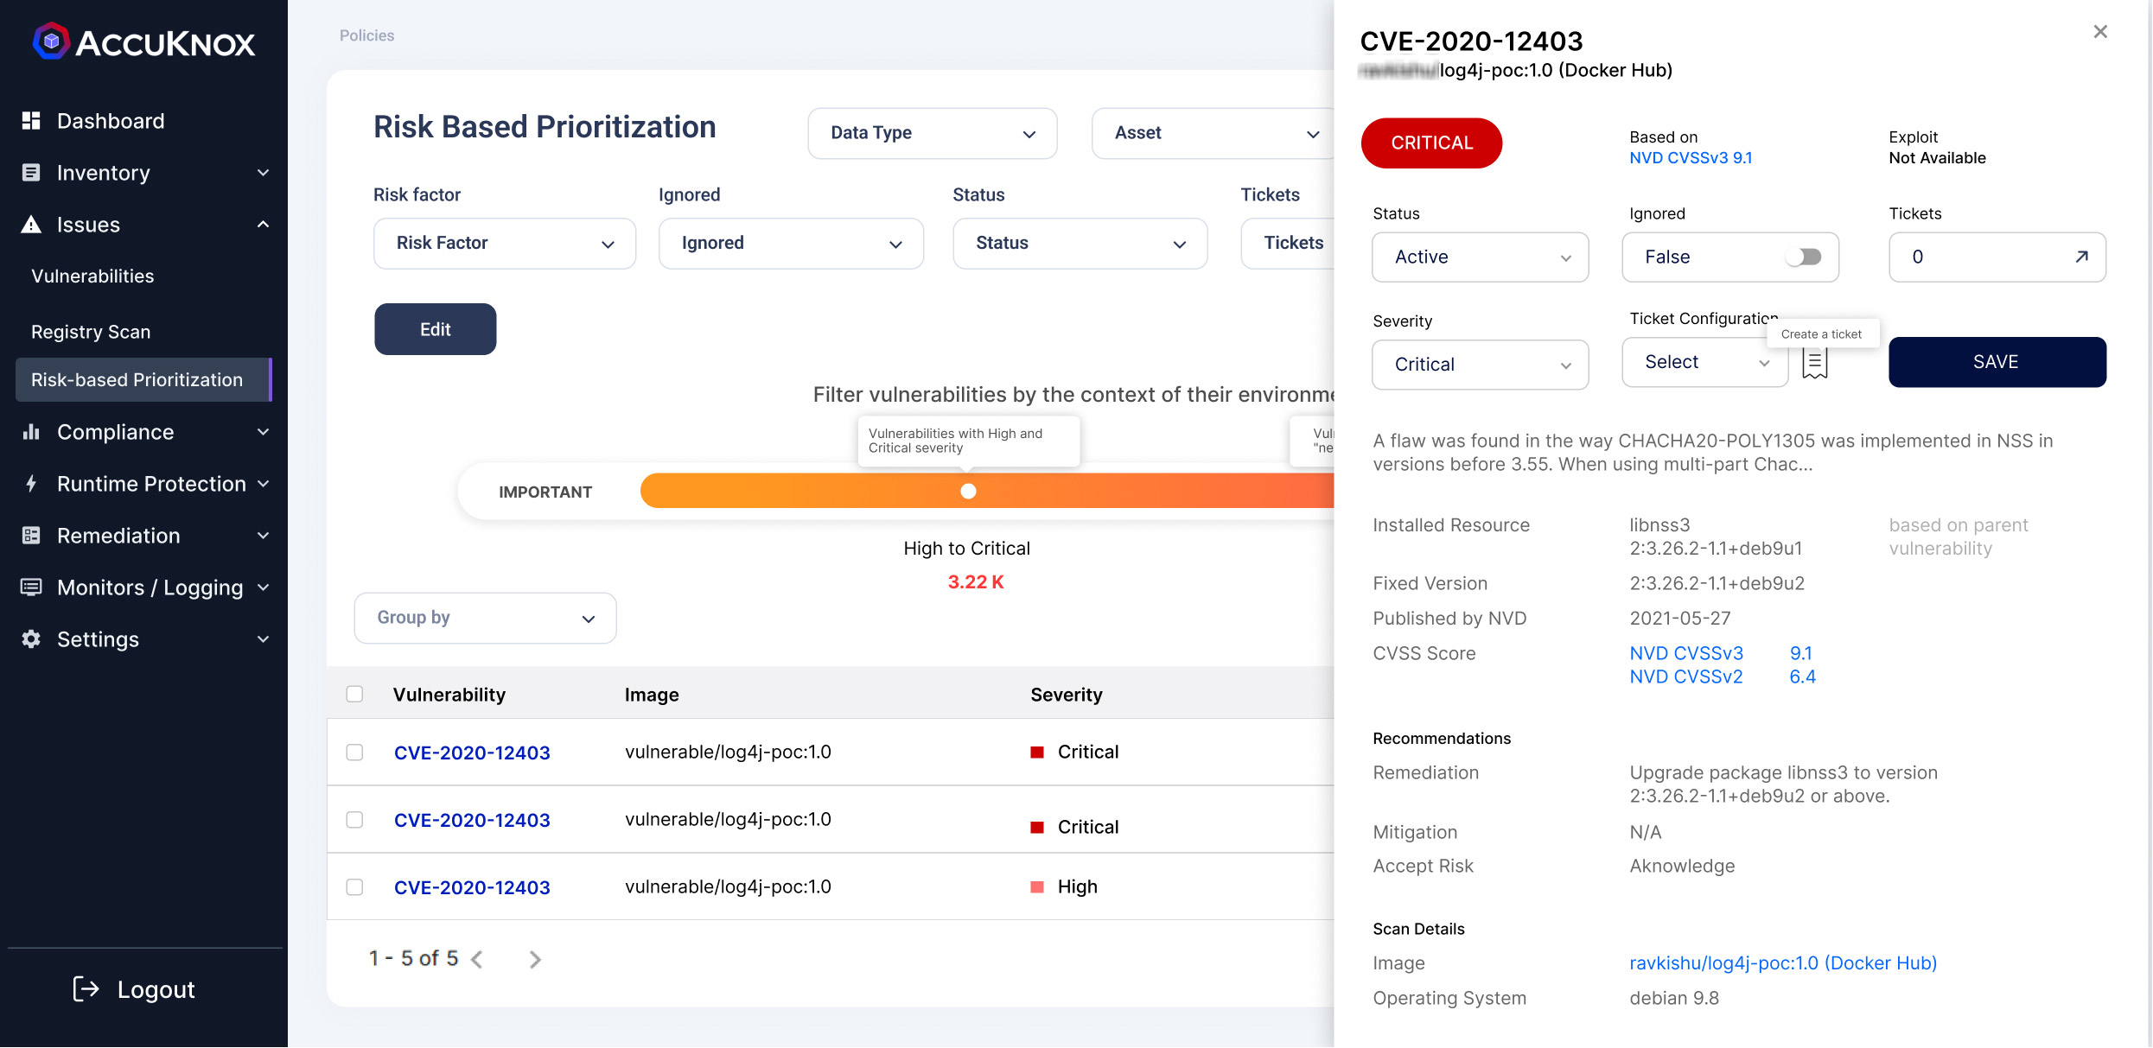Open the Group by dropdown
The width and height of the screenshot is (2153, 1048).
point(485,618)
